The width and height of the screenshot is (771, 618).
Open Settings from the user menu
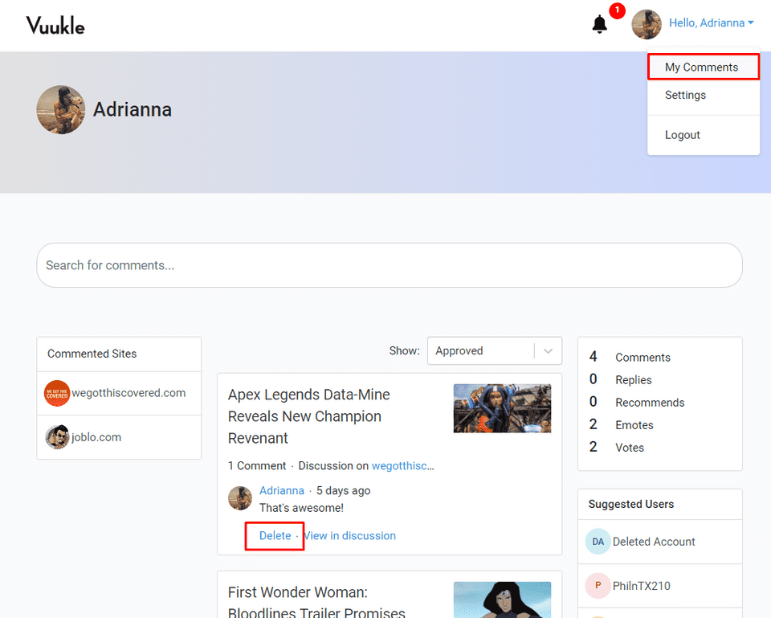685,95
